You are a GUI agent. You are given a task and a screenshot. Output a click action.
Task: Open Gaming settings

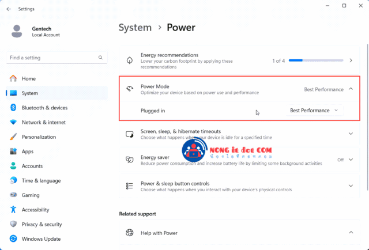pyautogui.click(x=57, y=195)
